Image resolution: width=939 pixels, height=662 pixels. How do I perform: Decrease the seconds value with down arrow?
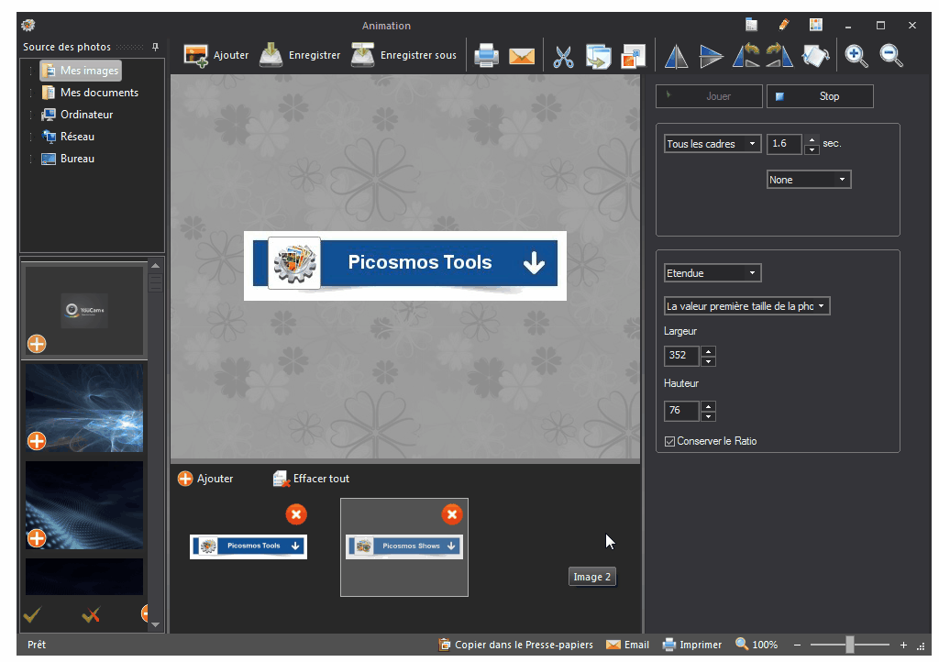812,149
